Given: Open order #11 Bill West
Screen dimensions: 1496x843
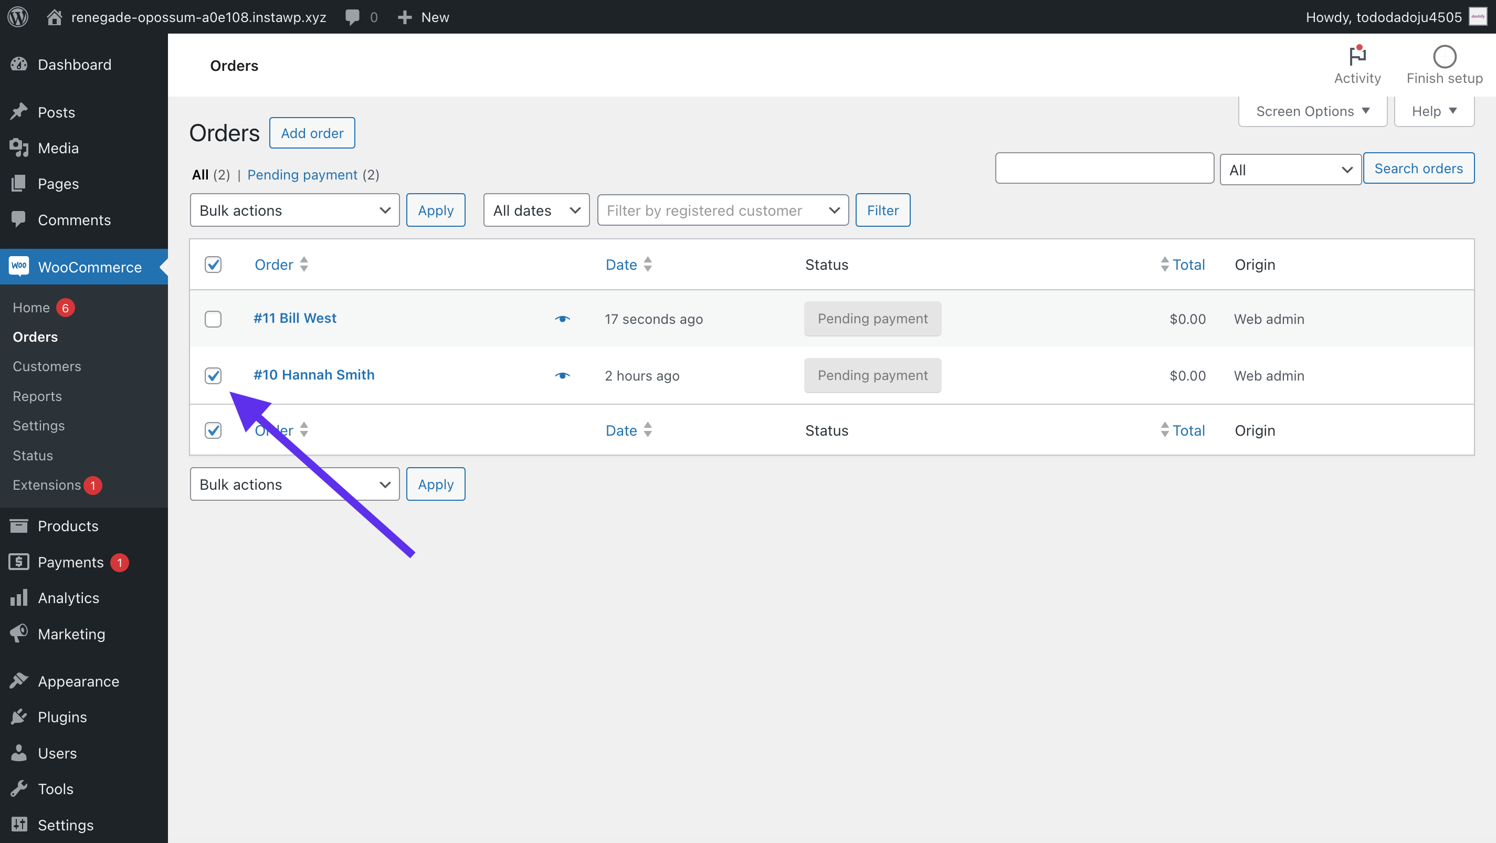Looking at the screenshot, I should click(x=294, y=318).
